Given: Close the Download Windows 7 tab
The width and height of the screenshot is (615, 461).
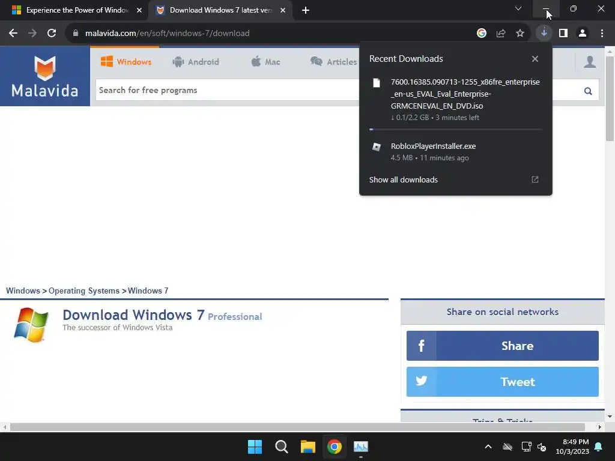Looking at the screenshot, I should 283,10.
